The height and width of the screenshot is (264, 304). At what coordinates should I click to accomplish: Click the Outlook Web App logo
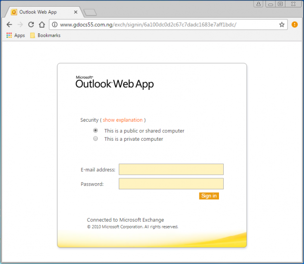click(x=114, y=82)
